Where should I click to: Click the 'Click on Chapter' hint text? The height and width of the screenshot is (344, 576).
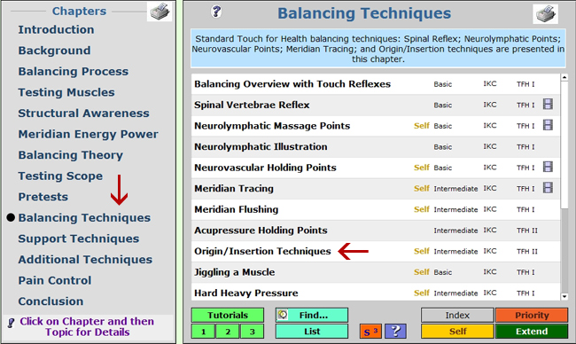tap(87, 327)
